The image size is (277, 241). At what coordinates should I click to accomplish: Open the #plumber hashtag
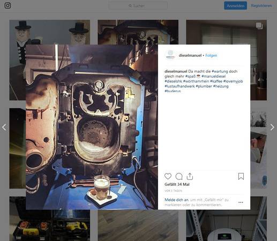point(204,86)
